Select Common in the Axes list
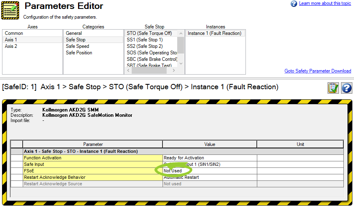 (x=32, y=33)
